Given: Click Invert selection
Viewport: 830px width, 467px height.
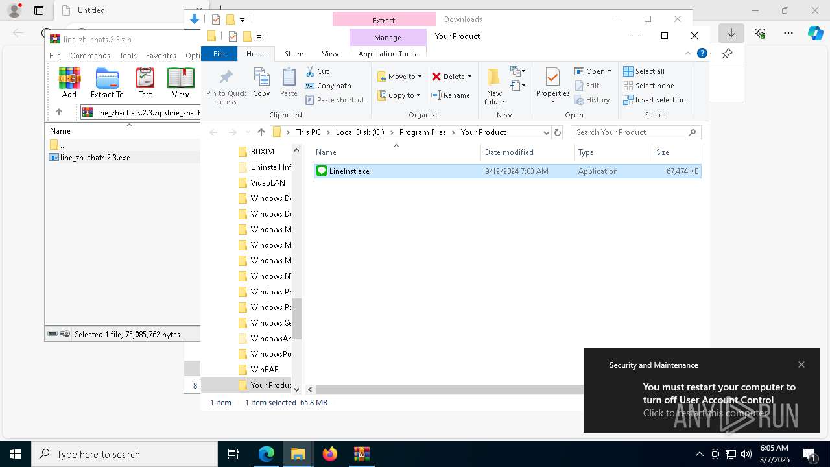Looking at the screenshot, I should click(x=654, y=100).
